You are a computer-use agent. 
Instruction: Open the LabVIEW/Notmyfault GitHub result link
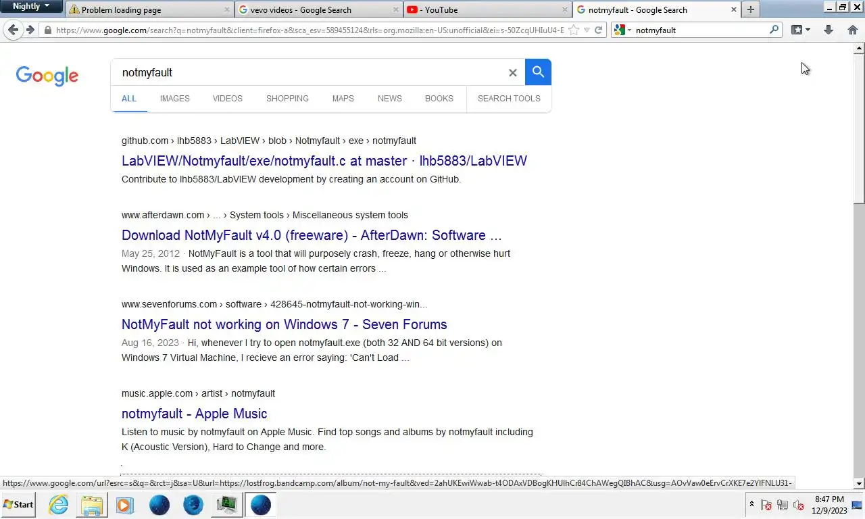324,161
